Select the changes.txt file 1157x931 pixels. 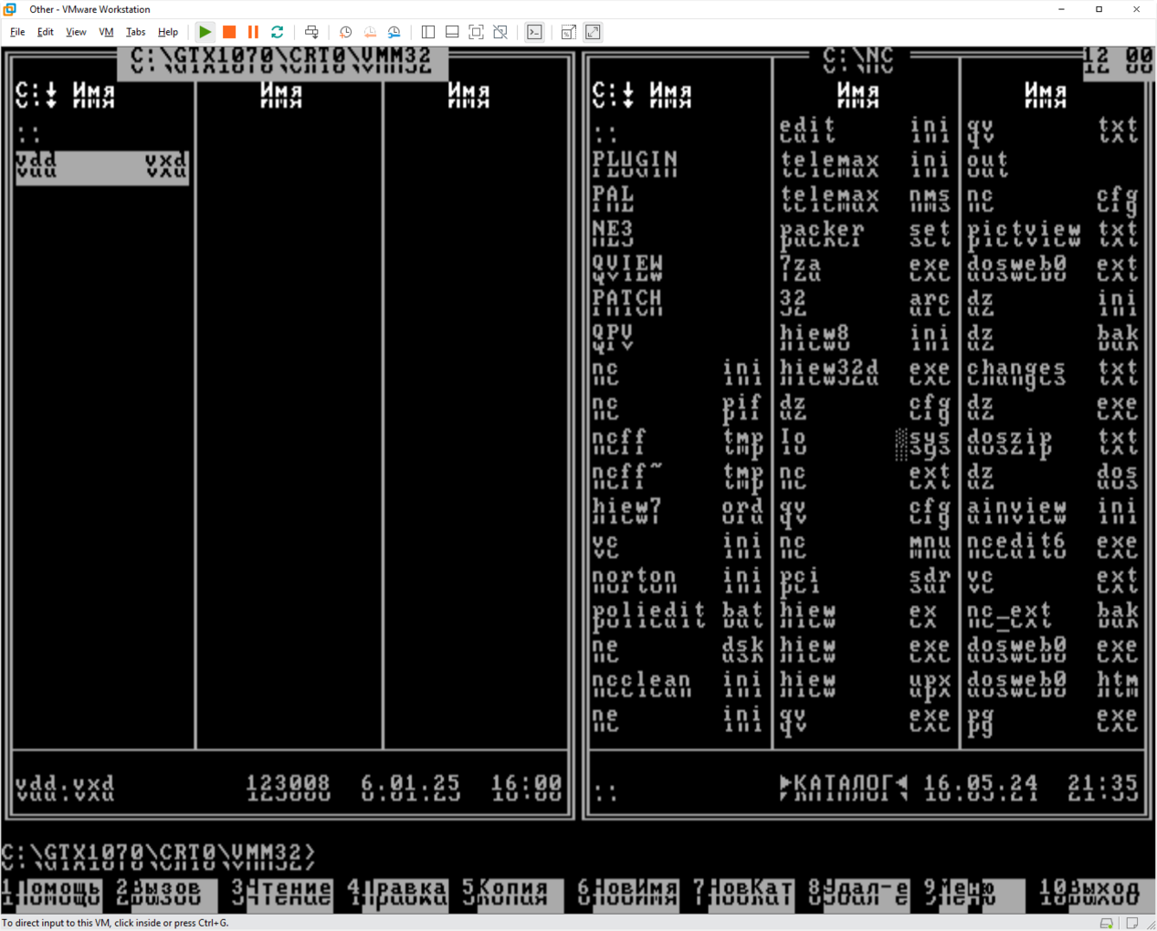tap(1053, 372)
